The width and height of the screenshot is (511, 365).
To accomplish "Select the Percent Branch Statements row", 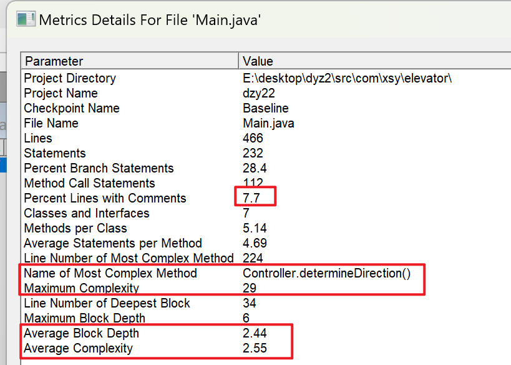I will pyautogui.click(x=266, y=169).
